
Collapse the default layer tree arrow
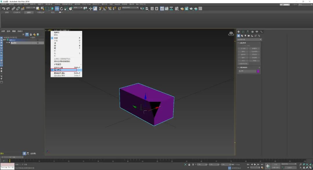(4, 40)
